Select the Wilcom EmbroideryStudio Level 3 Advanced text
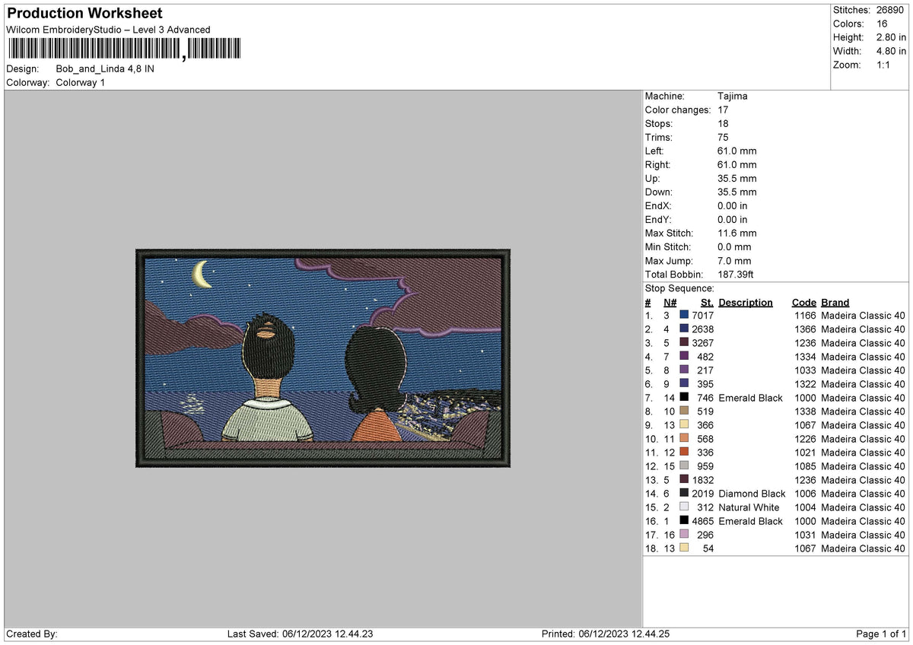This screenshot has width=913, height=645. (x=108, y=30)
